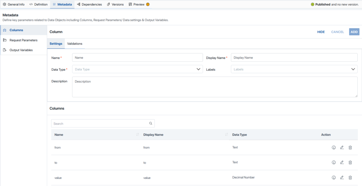This screenshot has width=362, height=186.
Task: Click the Action column header
Action: (326, 134)
